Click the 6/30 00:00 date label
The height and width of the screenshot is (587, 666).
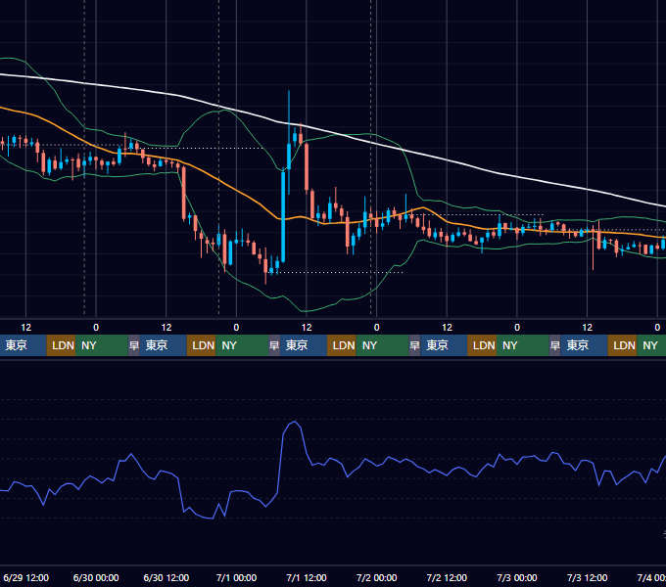click(96, 577)
